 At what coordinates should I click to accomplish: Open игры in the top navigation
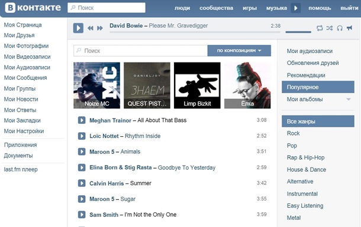250,8
